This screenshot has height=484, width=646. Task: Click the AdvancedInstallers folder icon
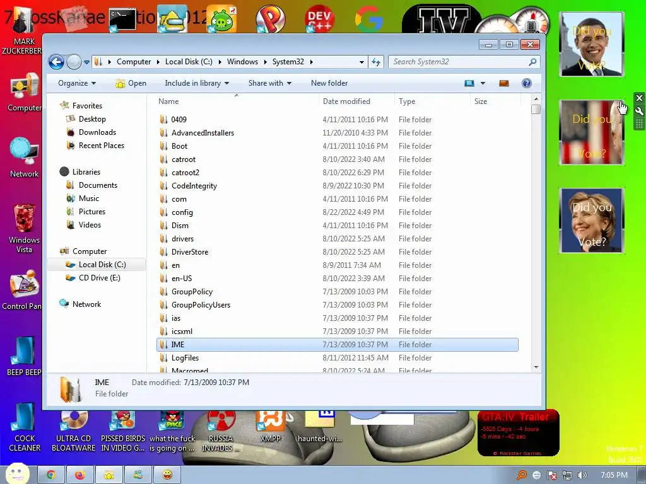point(163,133)
